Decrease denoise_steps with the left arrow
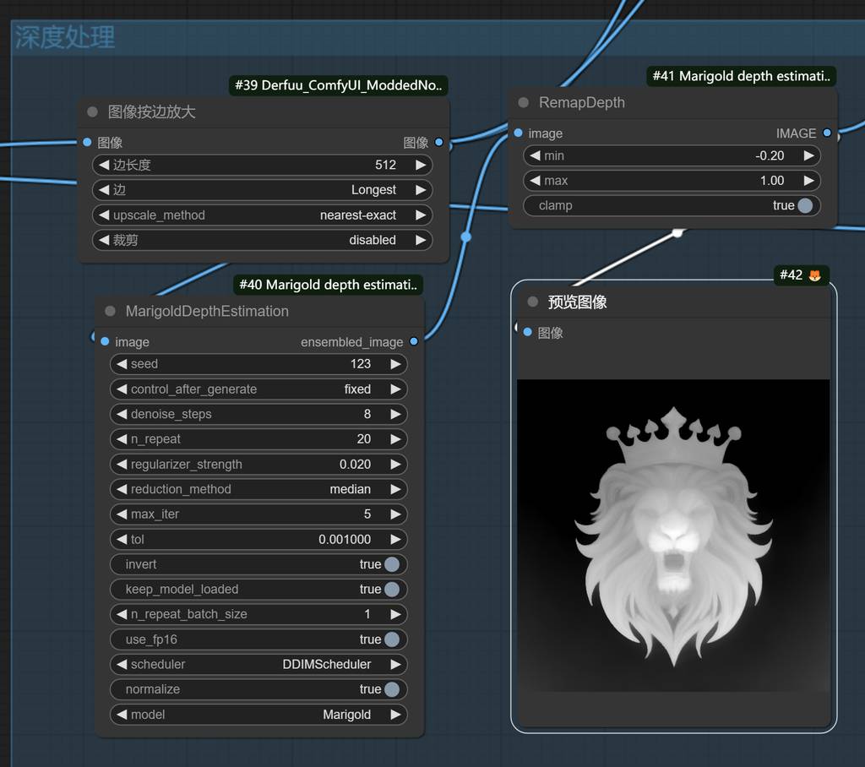865x767 pixels. point(122,414)
